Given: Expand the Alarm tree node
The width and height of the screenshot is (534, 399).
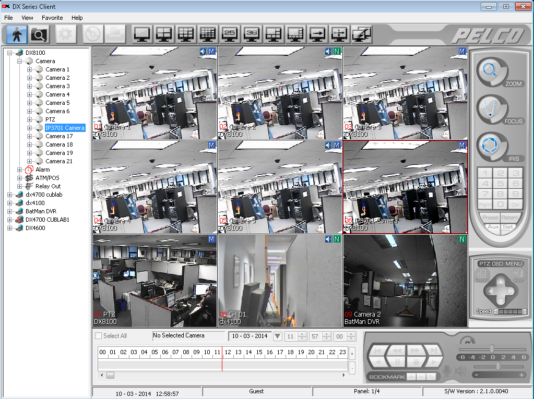Looking at the screenshot, I should click(x=19, y=170).
